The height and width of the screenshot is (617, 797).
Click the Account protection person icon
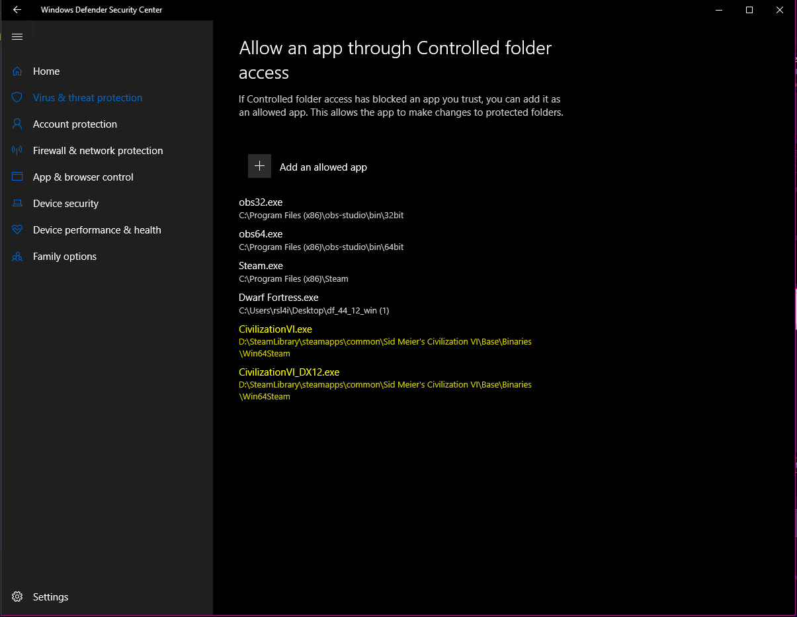point(18,124)
